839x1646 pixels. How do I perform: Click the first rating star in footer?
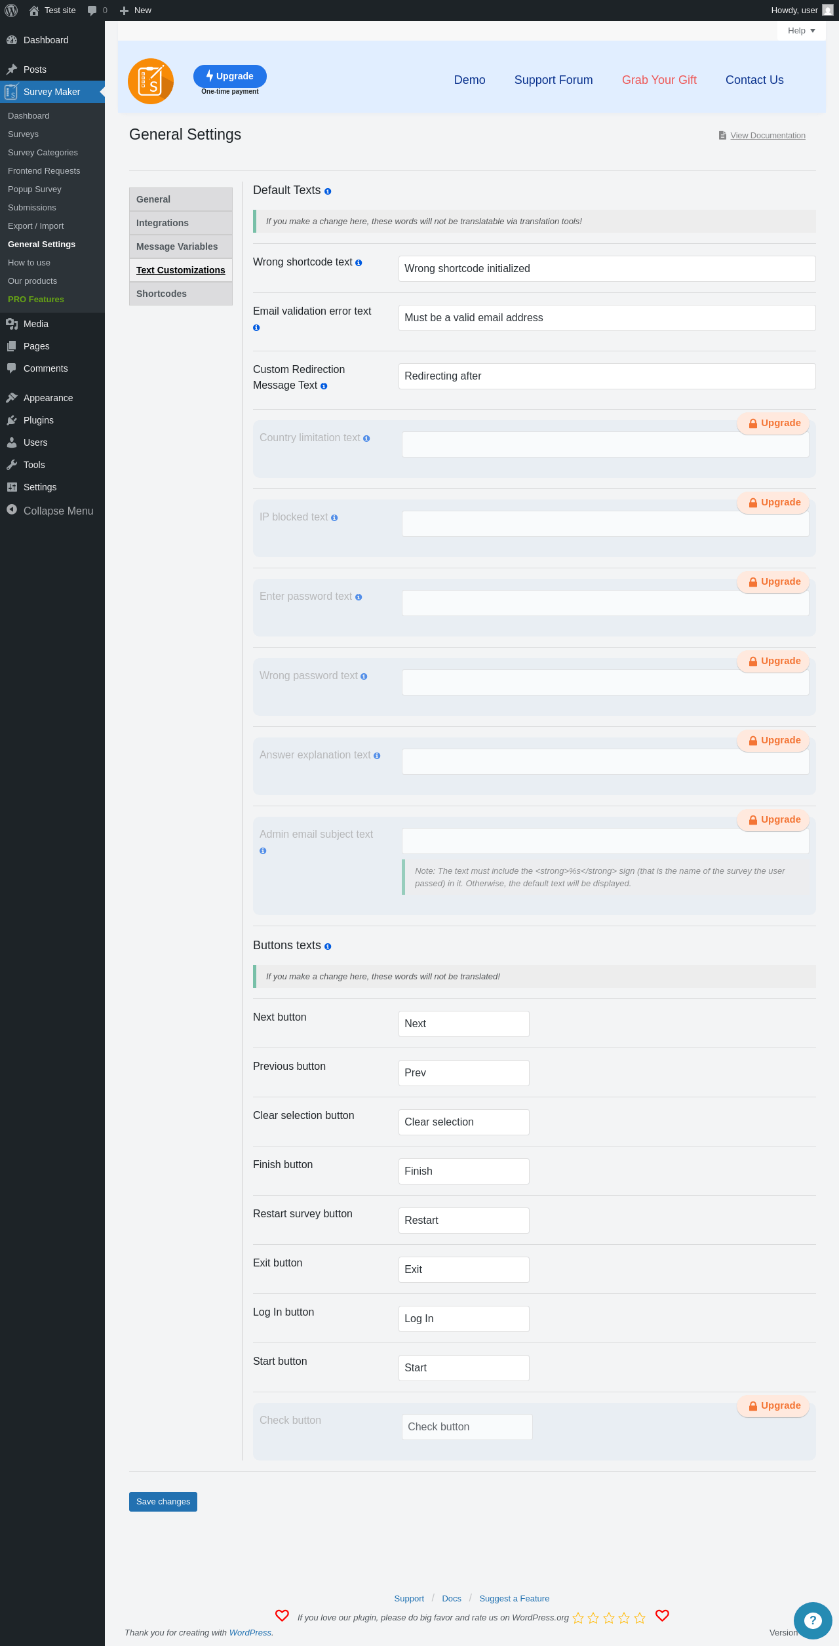(578, 1618)
